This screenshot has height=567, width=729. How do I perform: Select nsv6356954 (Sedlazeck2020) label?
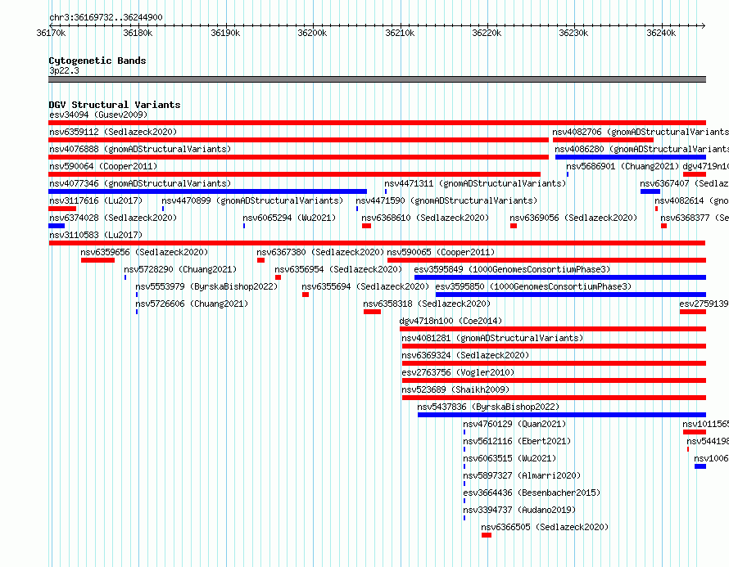[x=338, y=269]
